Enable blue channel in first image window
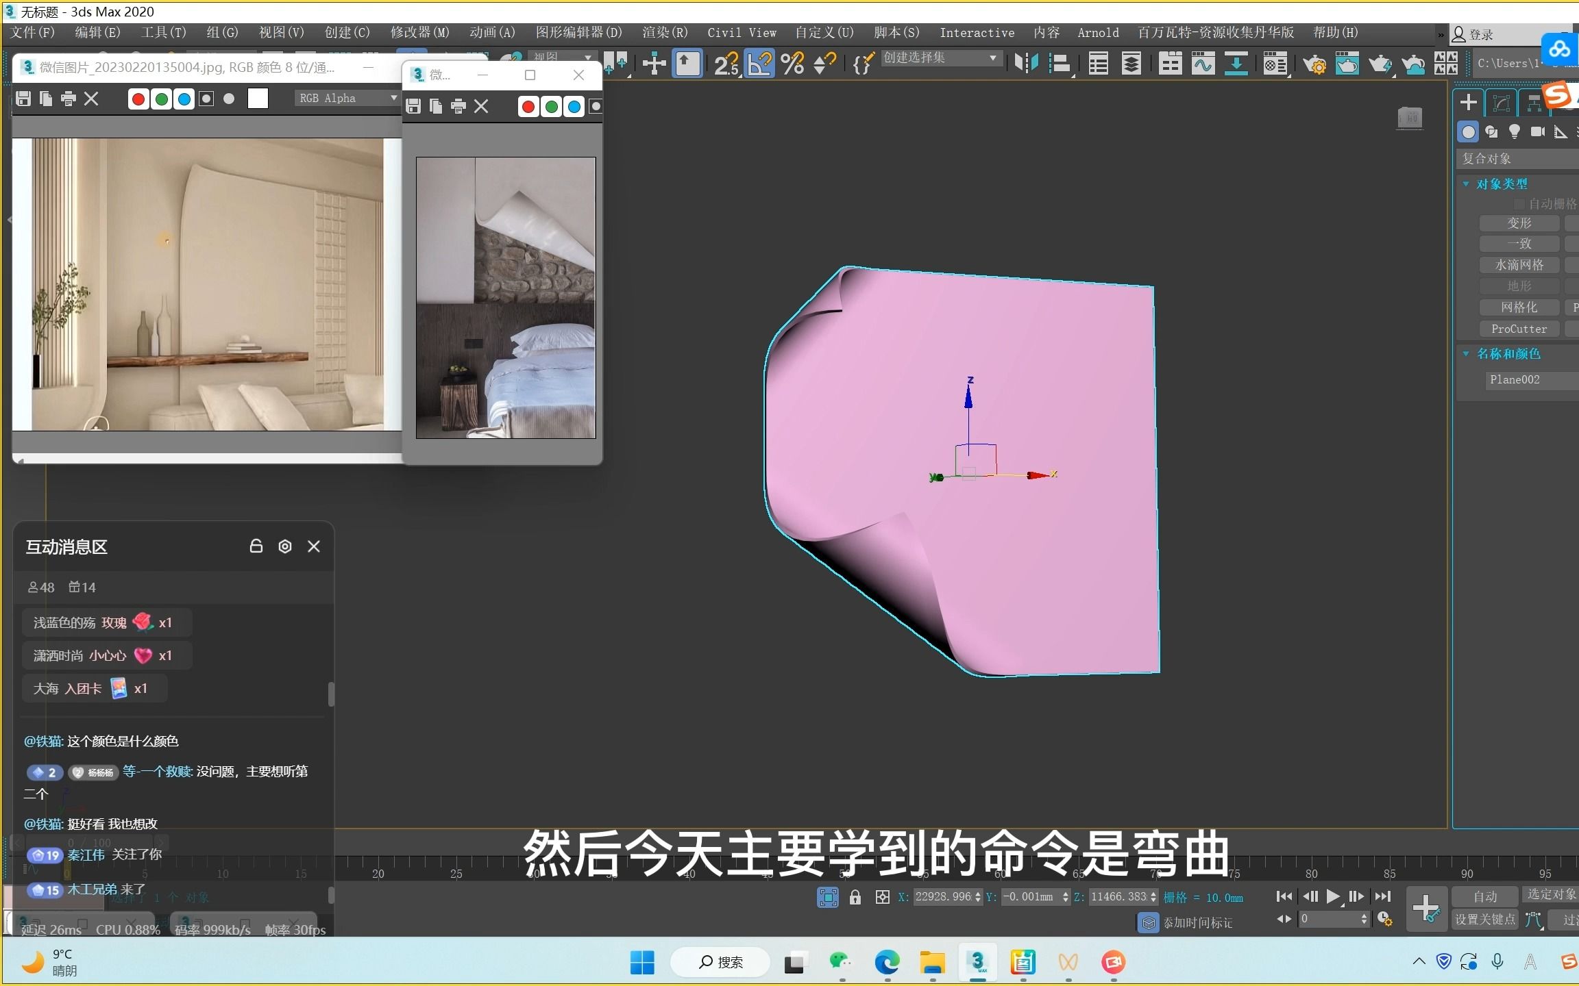 [184, 99]
